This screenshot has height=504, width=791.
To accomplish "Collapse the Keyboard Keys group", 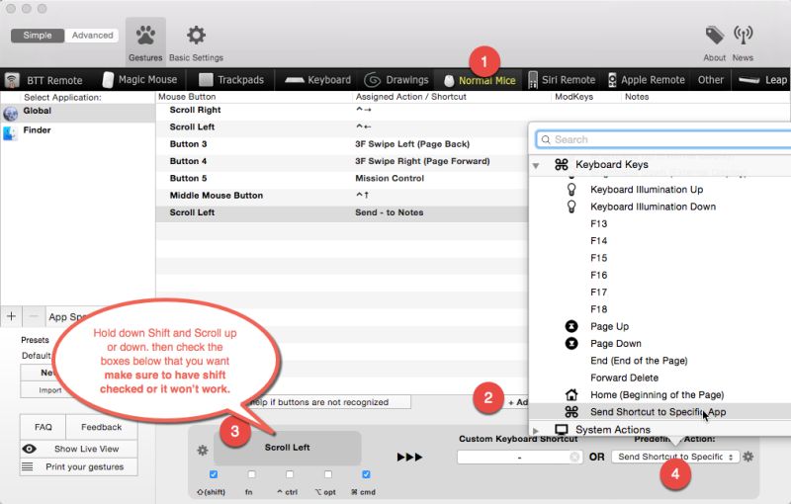I will tap(536, 165).
